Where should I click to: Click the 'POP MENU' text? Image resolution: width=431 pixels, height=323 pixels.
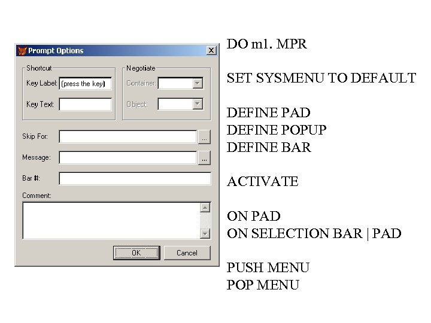point(263,285)
